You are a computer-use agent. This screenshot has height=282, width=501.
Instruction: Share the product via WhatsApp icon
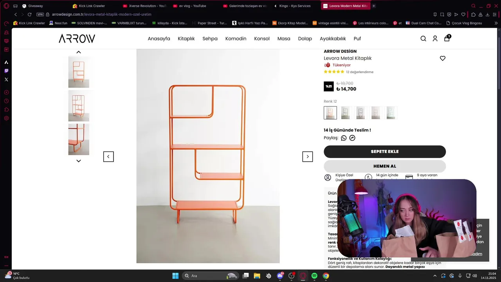[x=344, y=138]
